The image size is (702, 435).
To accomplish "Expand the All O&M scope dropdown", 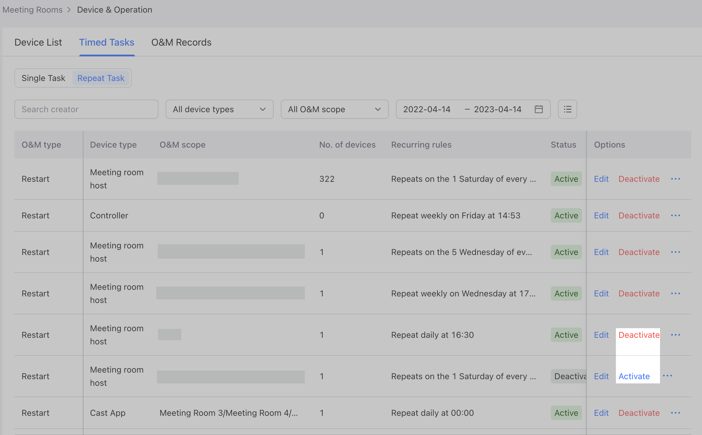I will (x=334, y=109).
